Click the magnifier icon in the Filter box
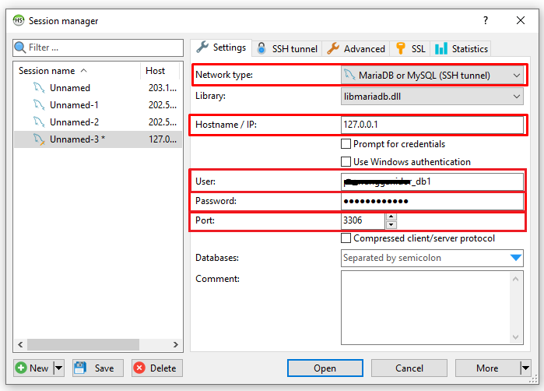The width and height of the screenshot is (544, 391). (20, 48)
